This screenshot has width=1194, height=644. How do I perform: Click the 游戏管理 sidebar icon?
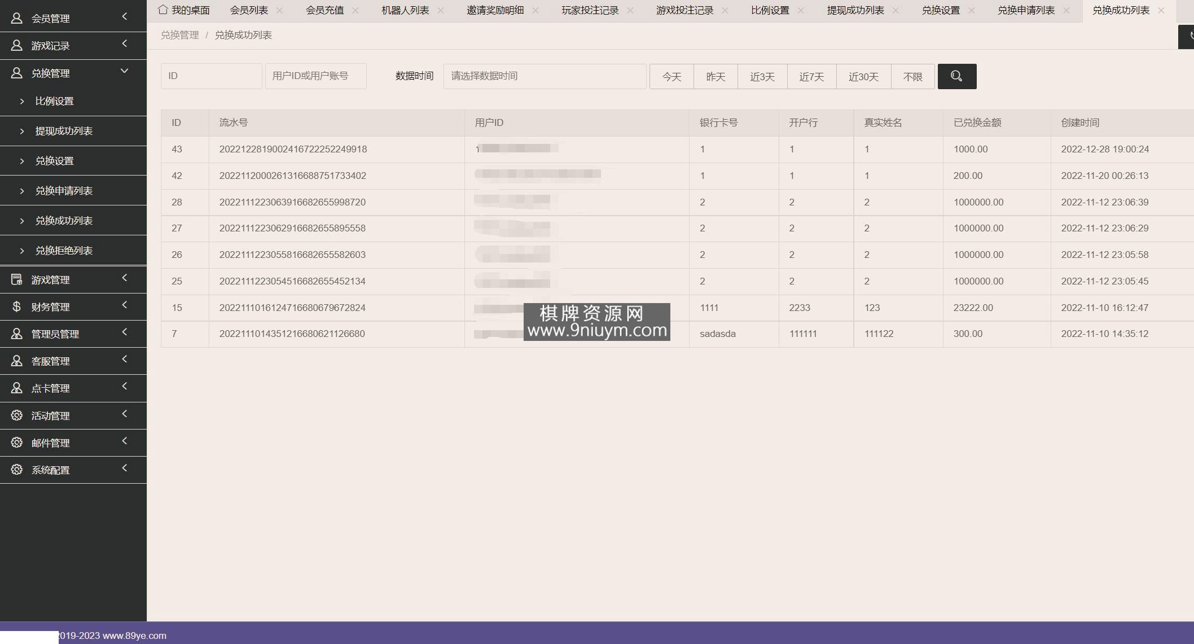click(x=16, y=279)
